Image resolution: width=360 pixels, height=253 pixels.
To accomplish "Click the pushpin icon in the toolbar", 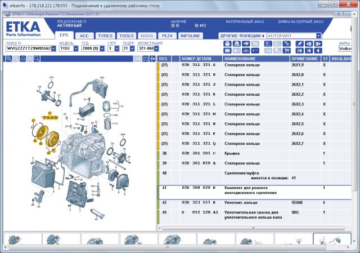I will 299,44.
